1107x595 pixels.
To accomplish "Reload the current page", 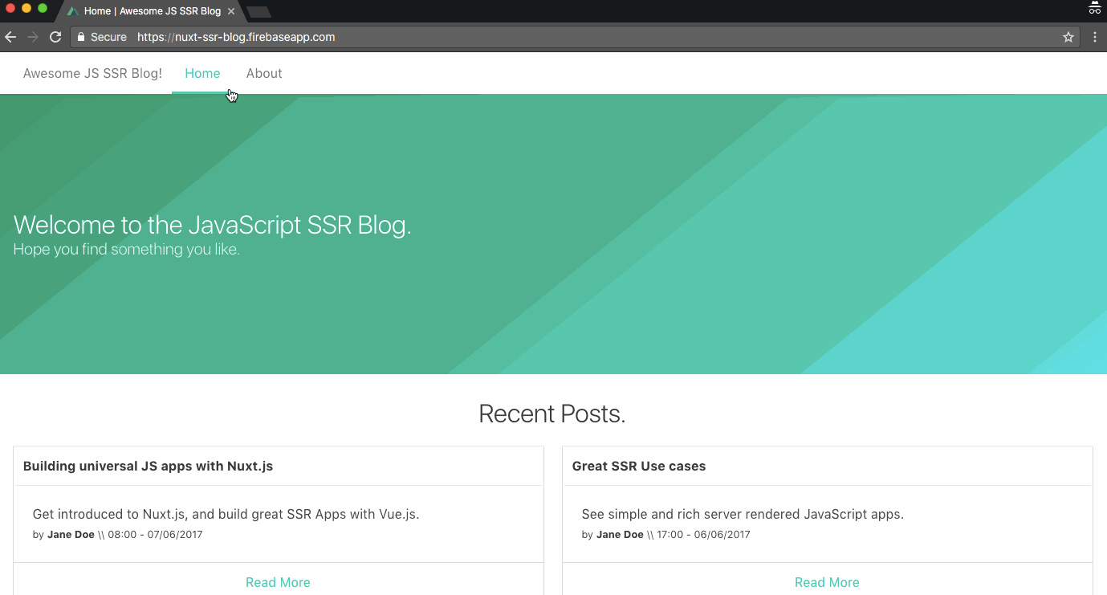I will pyautogui.click(x=55, y=36).
